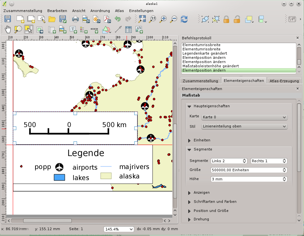
Task: Expand the Einheiten section
Action: pyautogui.click(x=202, y=140)
